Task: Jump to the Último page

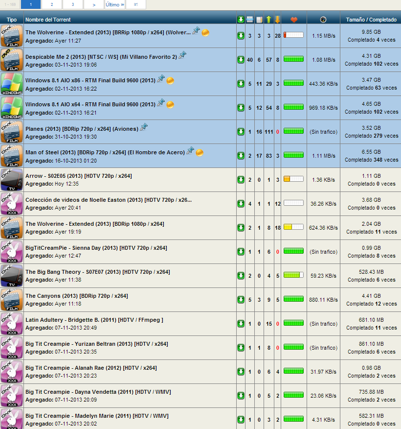Action: pyautogui.click(x=115, y=4)
